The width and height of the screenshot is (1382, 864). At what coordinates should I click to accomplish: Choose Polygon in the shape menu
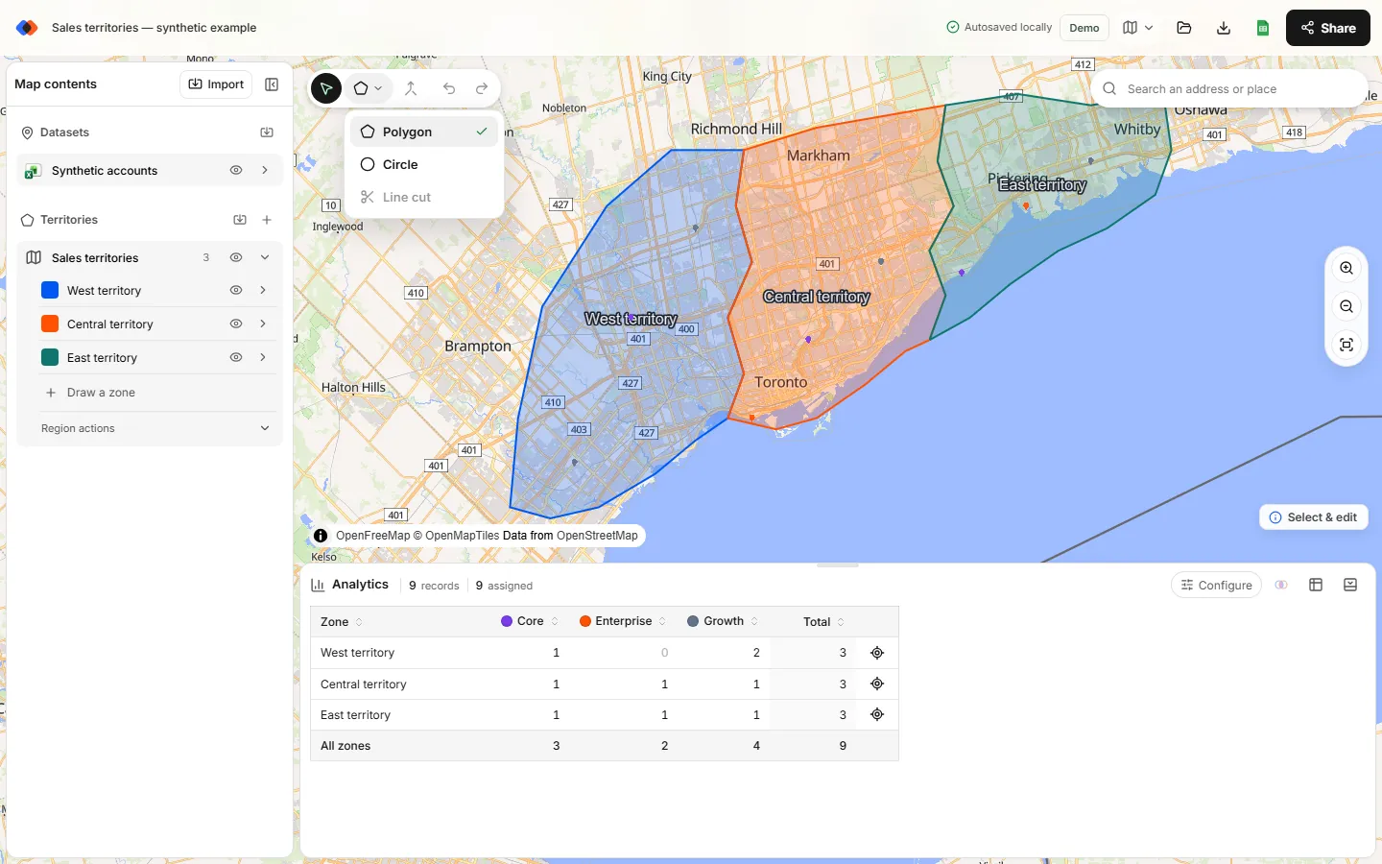point(424,132)
